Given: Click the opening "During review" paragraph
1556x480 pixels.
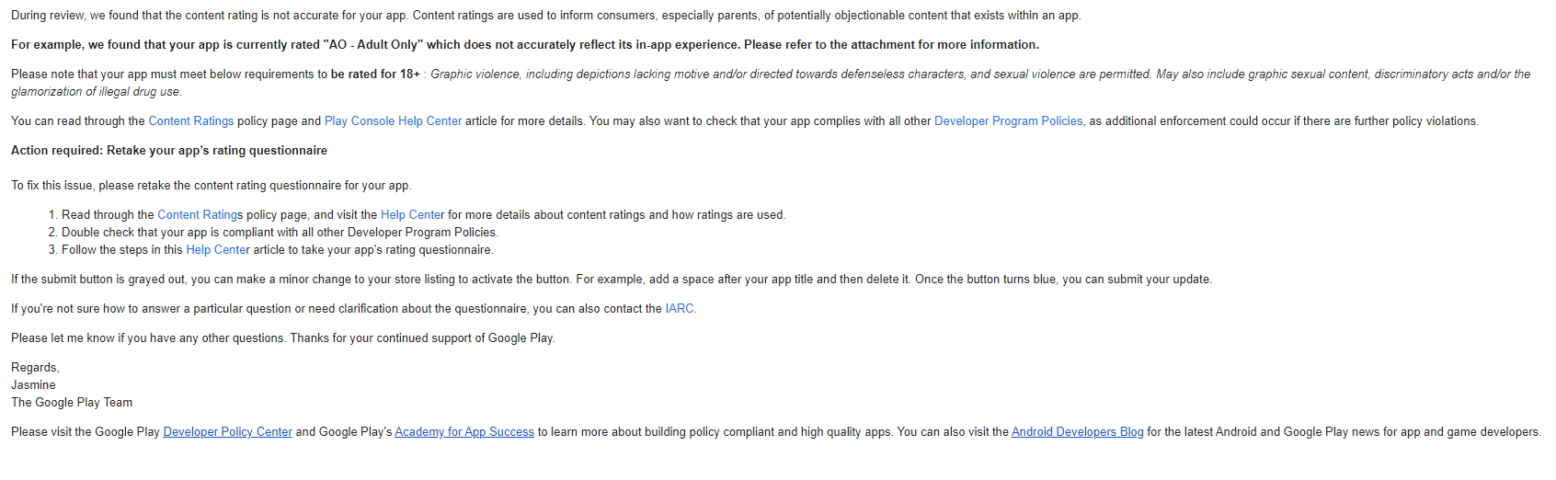Looking at the screenshot, I should [545, 15].
